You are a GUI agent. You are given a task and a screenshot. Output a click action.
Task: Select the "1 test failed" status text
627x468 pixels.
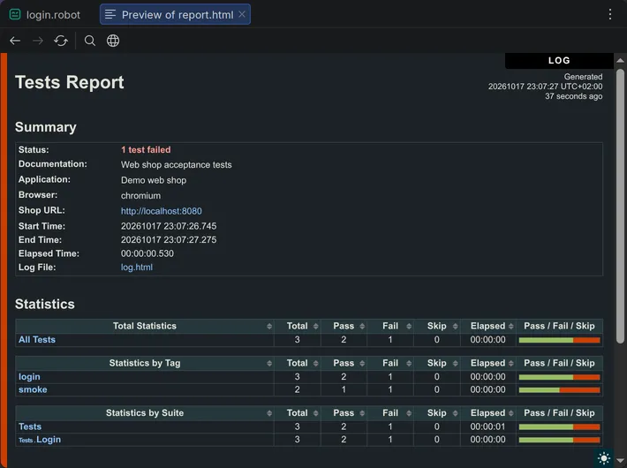point(146,149)
